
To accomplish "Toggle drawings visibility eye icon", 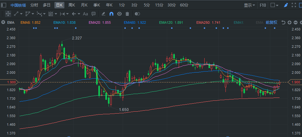I will point(119,14).
